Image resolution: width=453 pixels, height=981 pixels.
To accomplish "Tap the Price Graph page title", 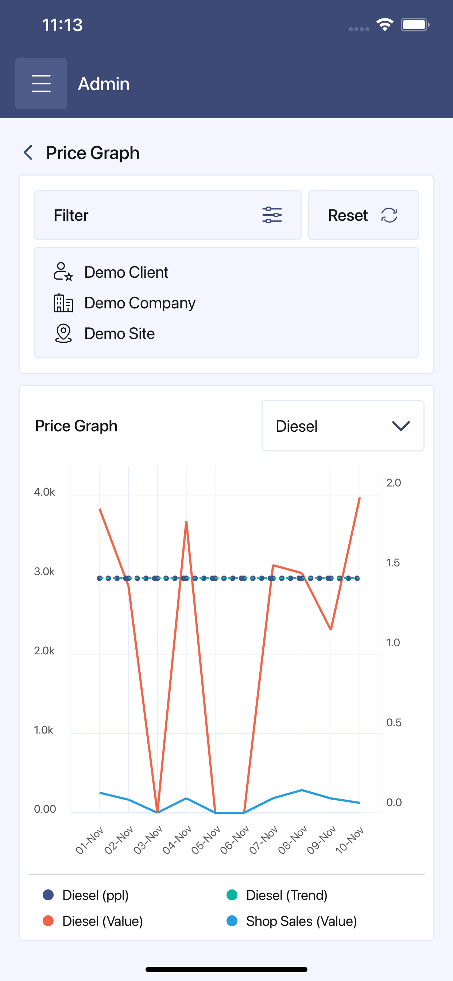I will pos(93,153).
